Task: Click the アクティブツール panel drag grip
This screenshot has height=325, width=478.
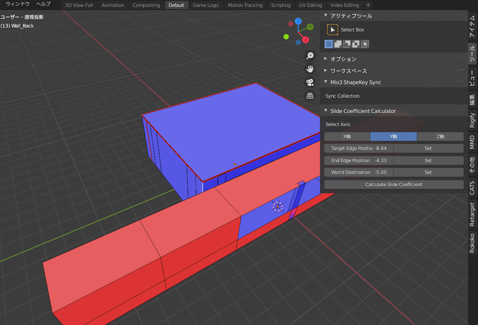Action: [x=461, y=15]
